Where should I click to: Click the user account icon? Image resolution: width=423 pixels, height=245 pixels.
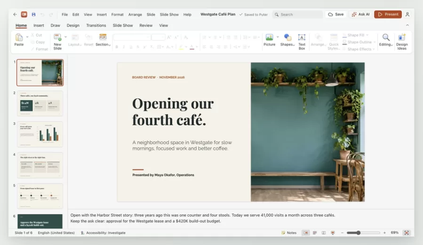[407, 15]
